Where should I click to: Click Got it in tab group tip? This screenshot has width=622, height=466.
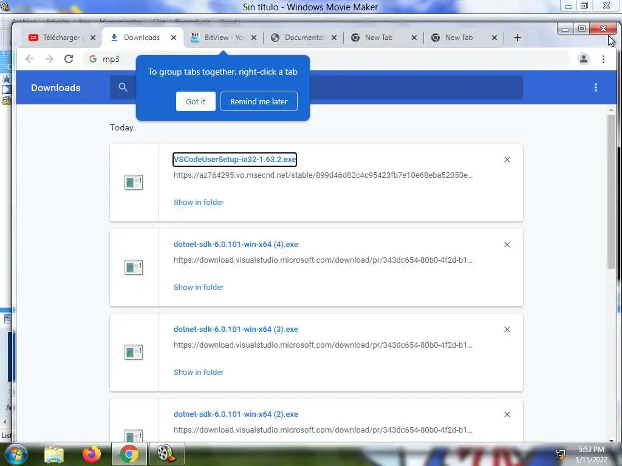(196, 101)
